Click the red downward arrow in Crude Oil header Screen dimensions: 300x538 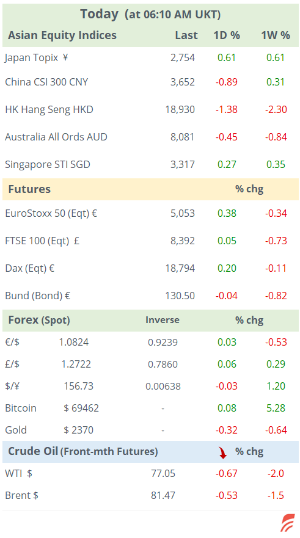(x=223, y=452)
